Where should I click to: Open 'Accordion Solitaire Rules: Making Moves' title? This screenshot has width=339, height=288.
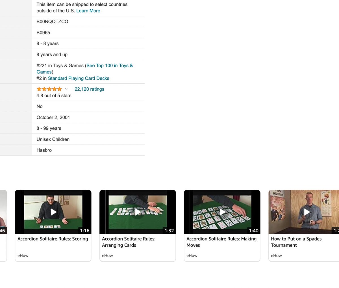221,242
